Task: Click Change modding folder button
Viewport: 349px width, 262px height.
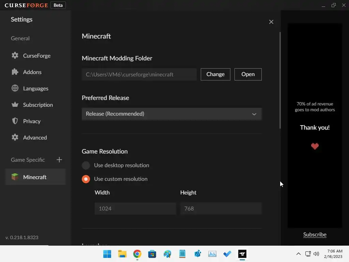Action: tap(215, 74)
